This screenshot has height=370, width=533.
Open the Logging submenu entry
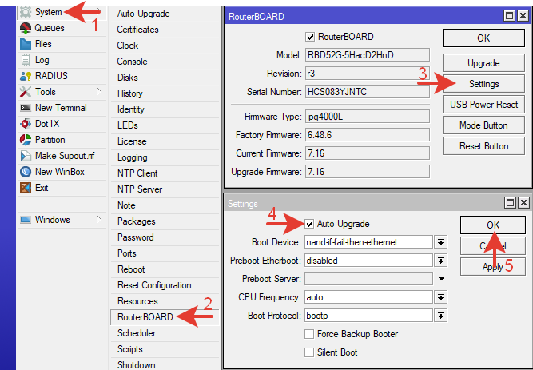tap(165, 157)
